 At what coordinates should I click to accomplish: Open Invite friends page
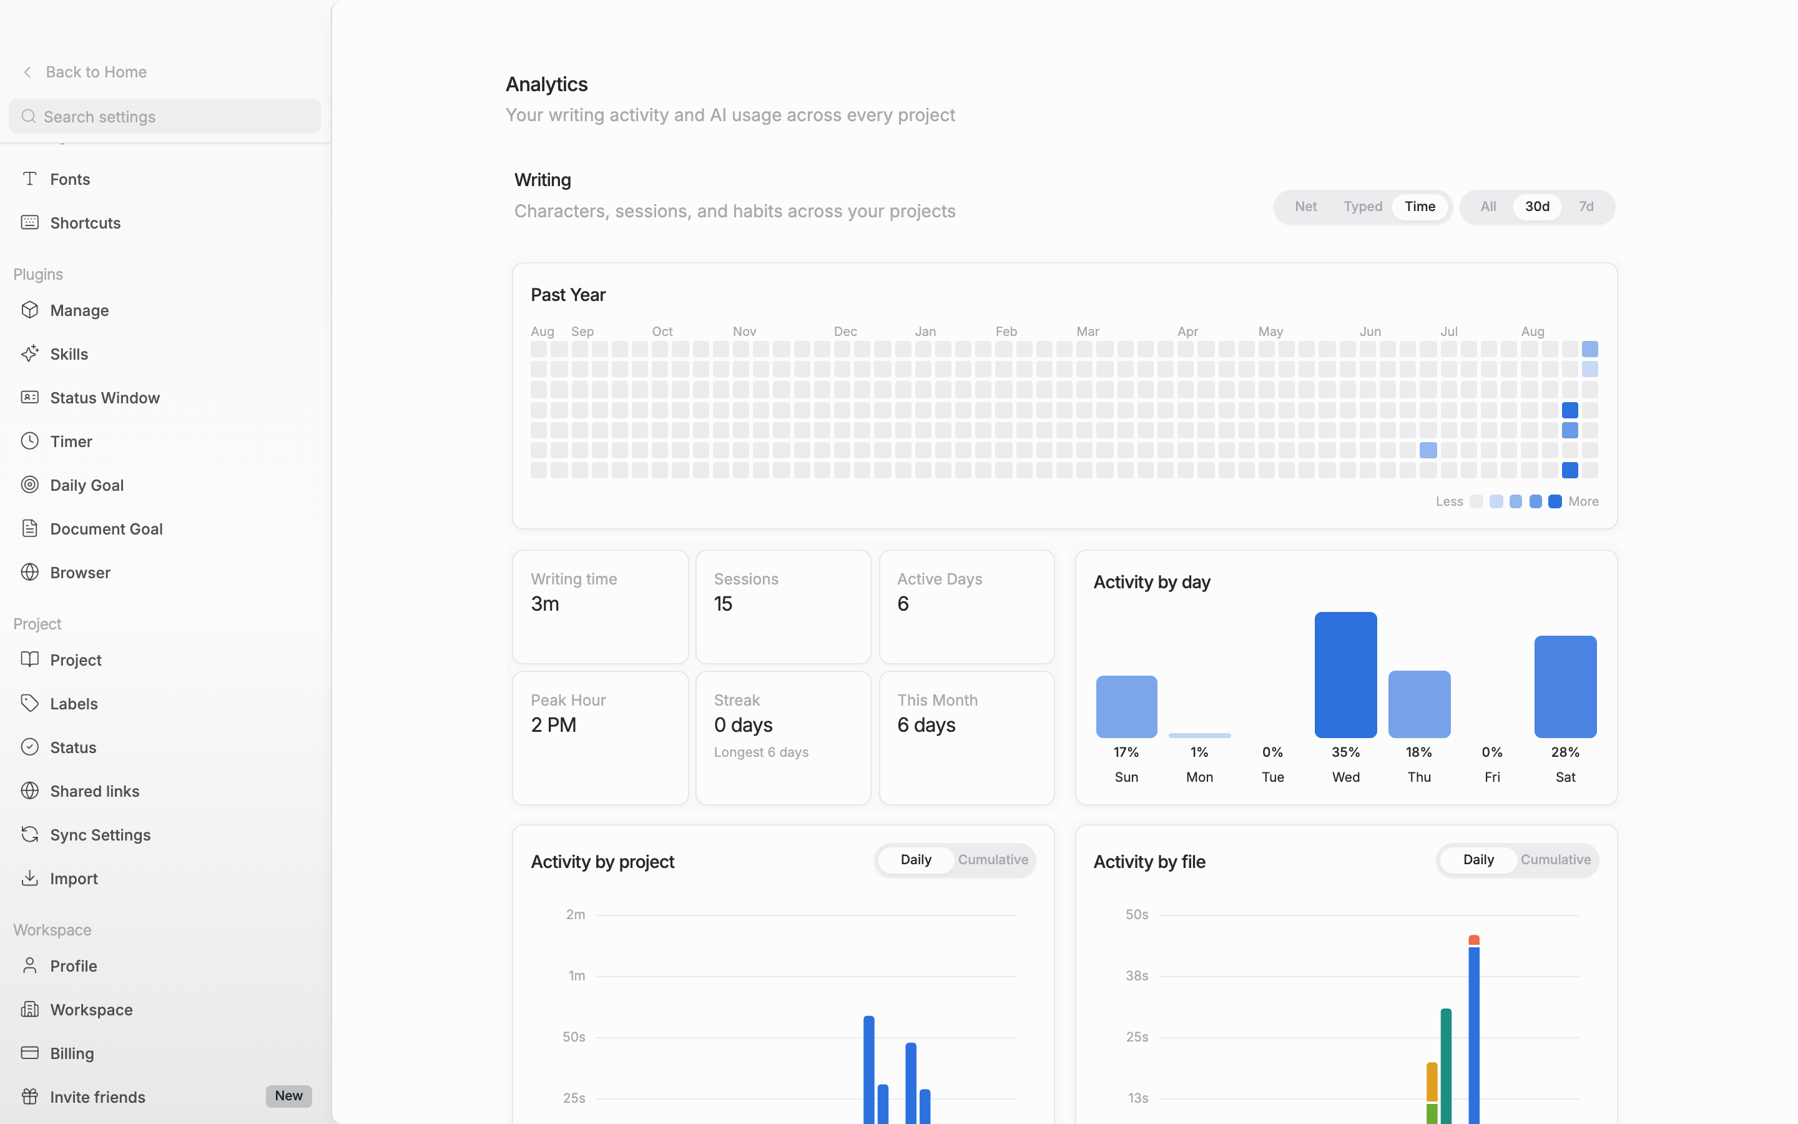[165, 1097]
